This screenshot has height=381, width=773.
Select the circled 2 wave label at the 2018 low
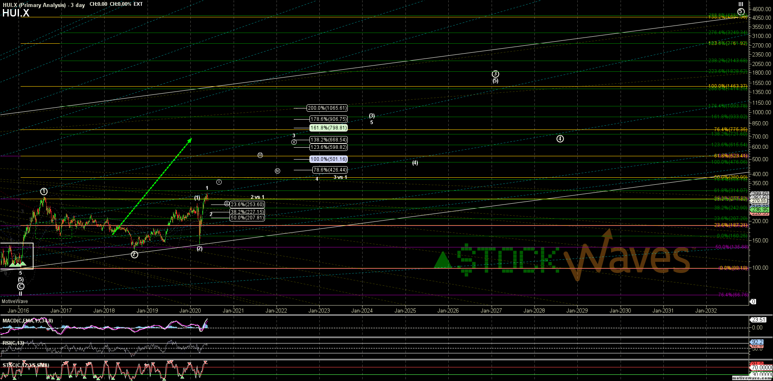coord(134,254)
